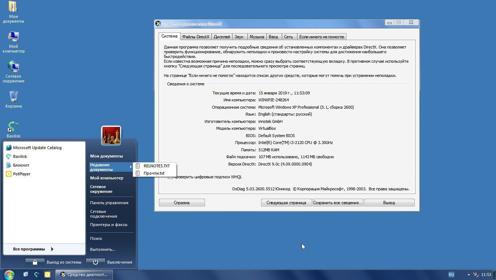This screenshot has width=496, height=280.
Task: Select the Мой компьютер desktop icon
Action: (x=13, y=42)
